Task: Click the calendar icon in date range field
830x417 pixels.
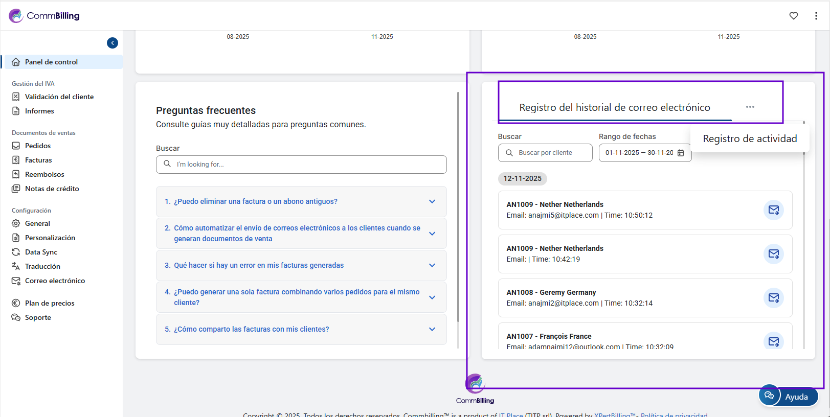Action: click(x=681, y=153)
